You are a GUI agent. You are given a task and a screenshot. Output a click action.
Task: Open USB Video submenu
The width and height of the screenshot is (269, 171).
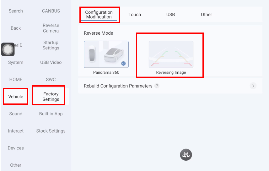[51, 62]
